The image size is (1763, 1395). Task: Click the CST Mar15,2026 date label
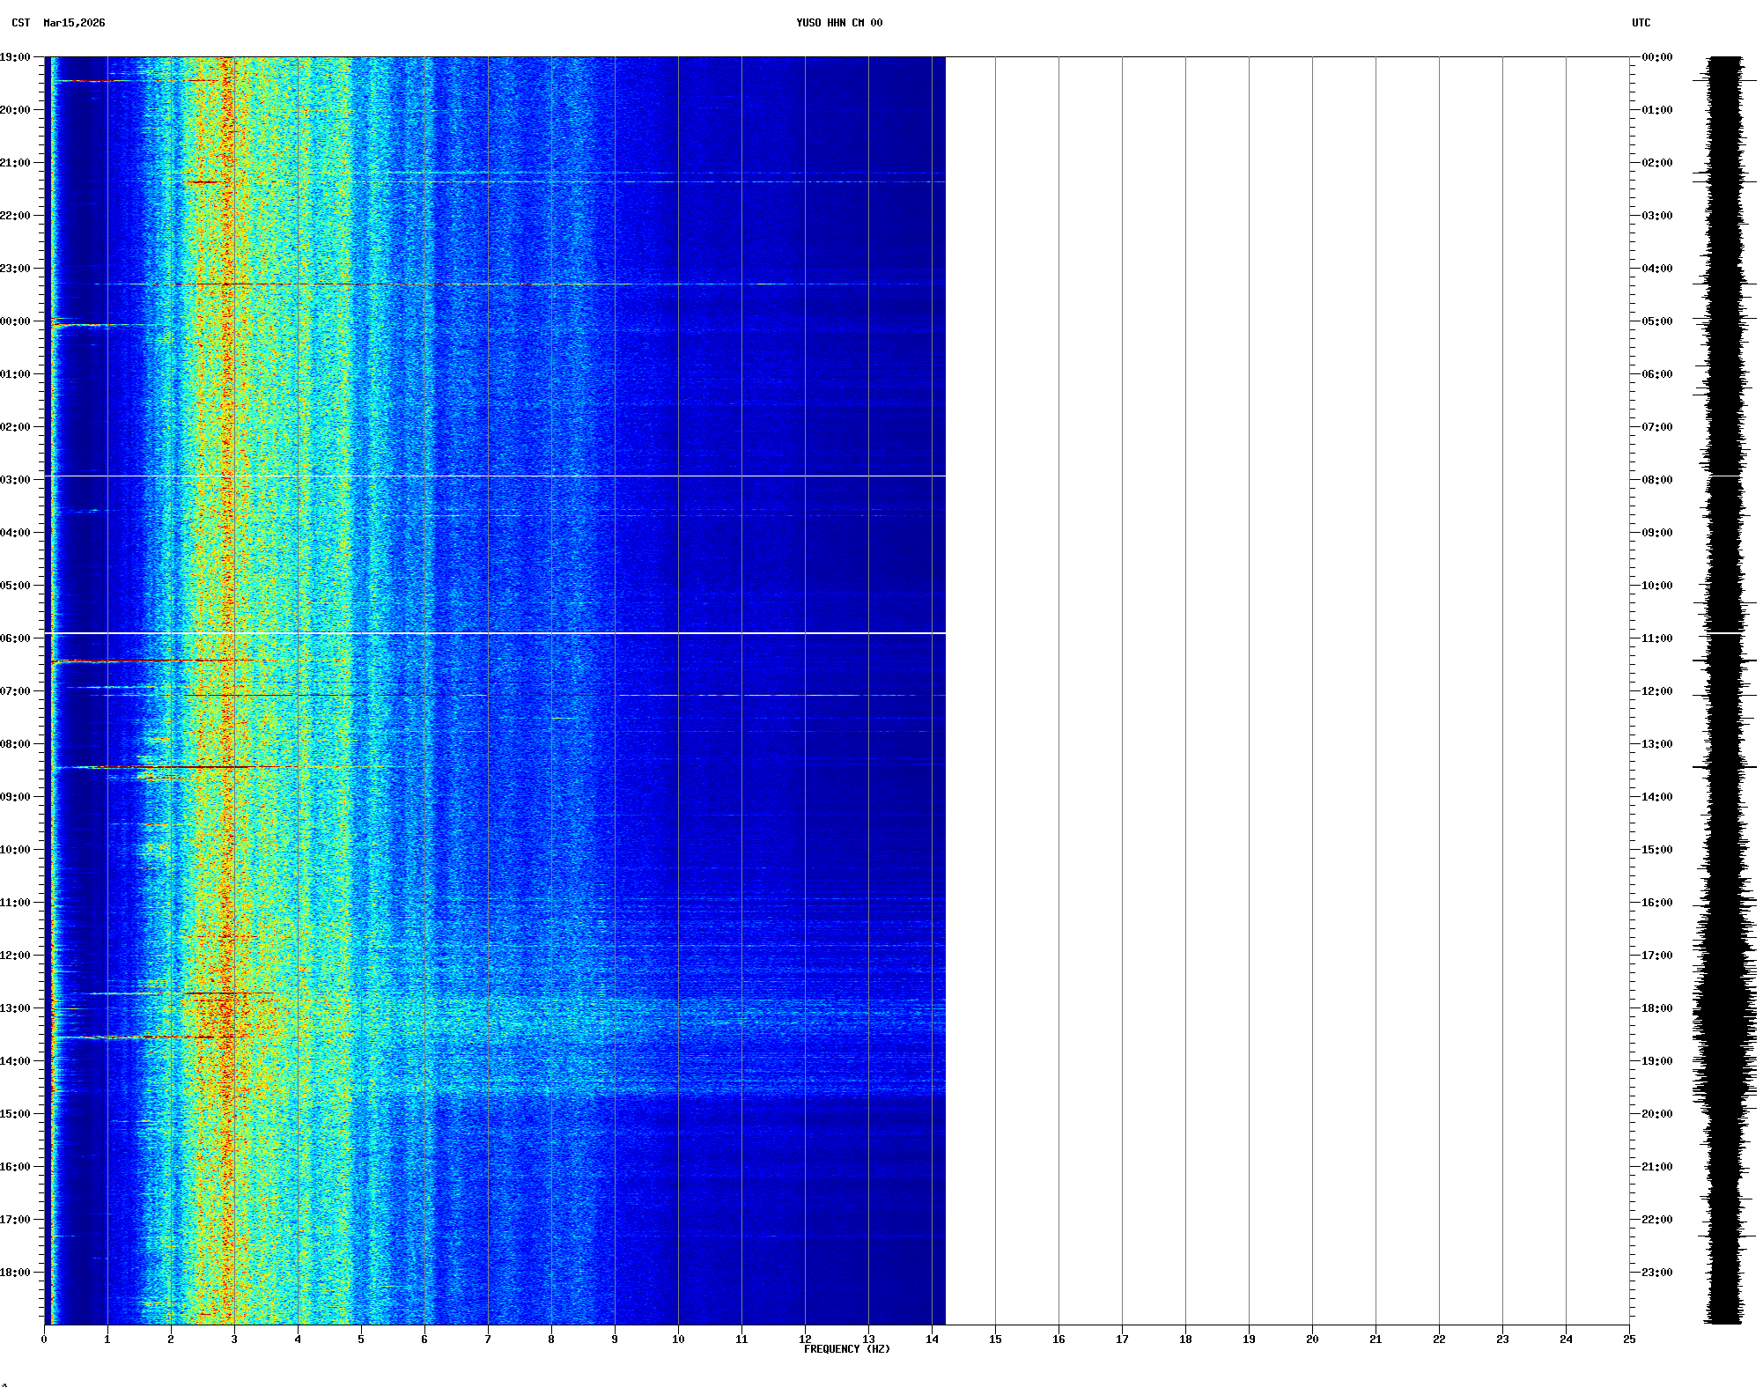tap(58, 23)
